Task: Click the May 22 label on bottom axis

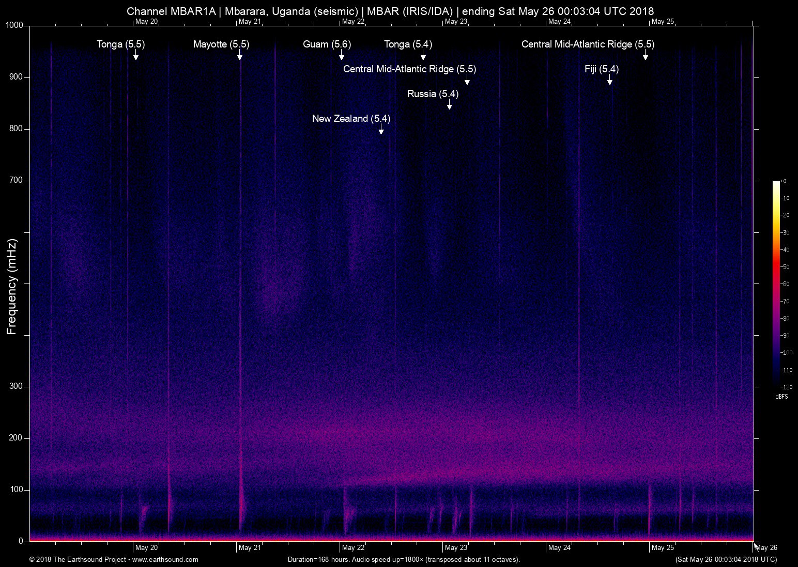Action: [x=353, y=548]
